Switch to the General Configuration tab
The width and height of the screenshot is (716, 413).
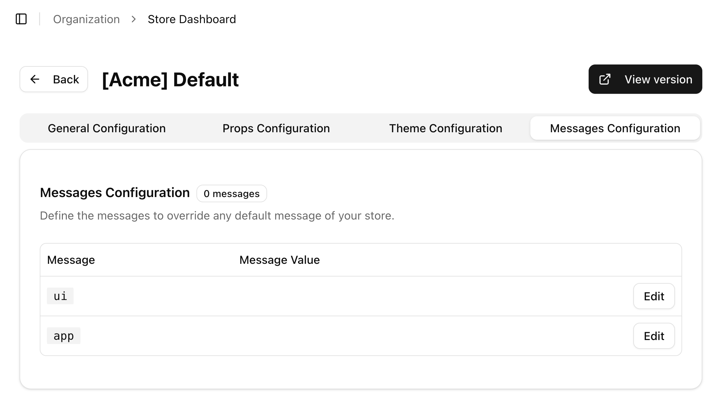point(107,128)
